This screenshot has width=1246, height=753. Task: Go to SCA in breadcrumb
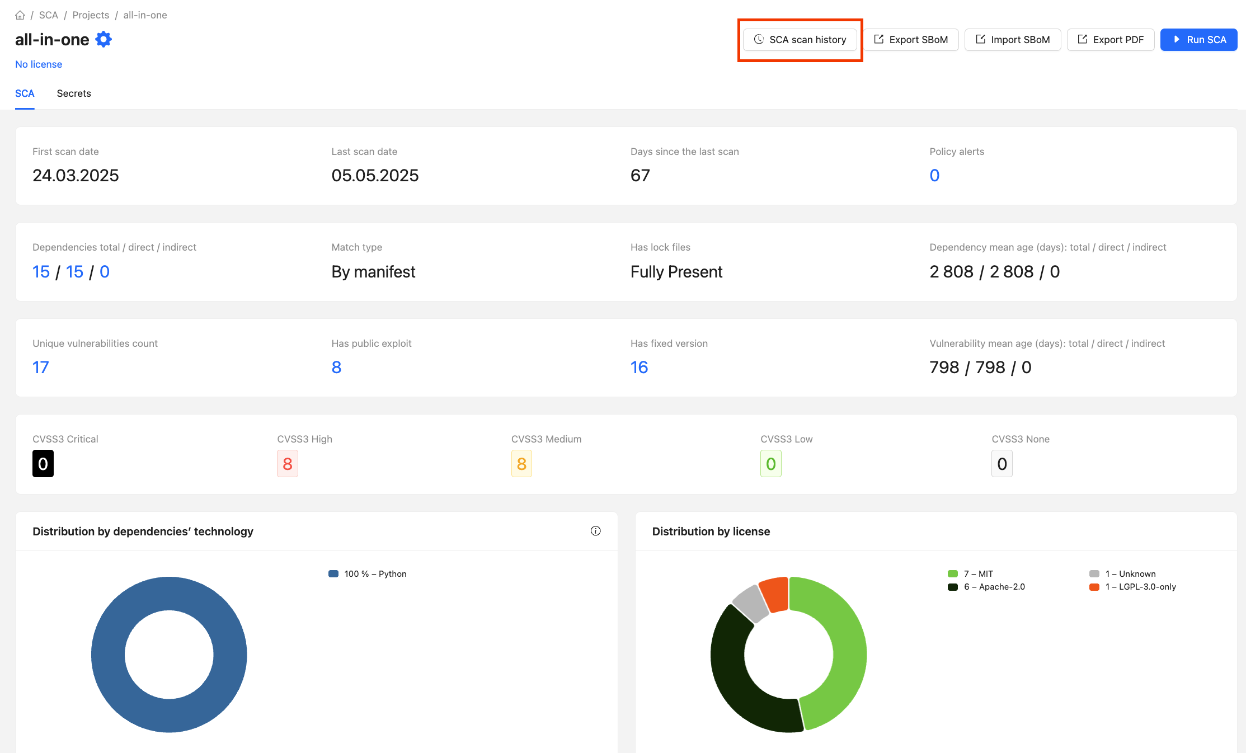click(49, 15)
